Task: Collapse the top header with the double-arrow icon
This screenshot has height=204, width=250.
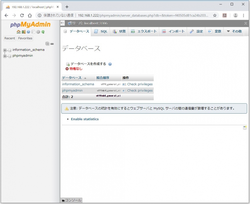Action: [245, 23]
